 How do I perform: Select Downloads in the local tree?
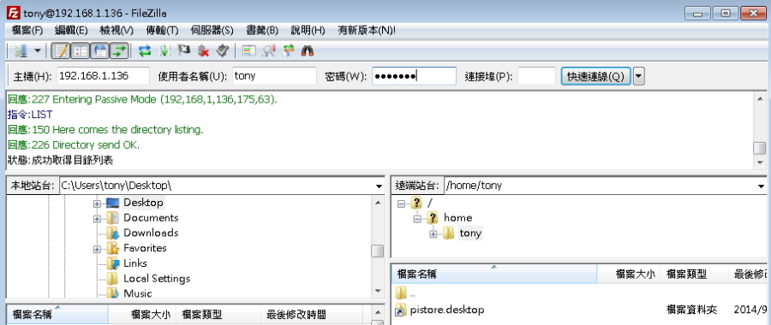(151, 233)
